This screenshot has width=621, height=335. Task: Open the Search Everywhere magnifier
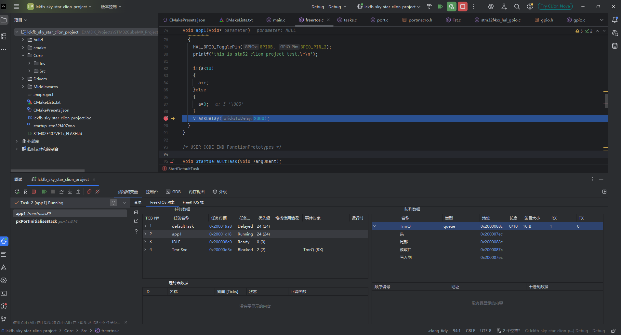[x=517, y=7]
